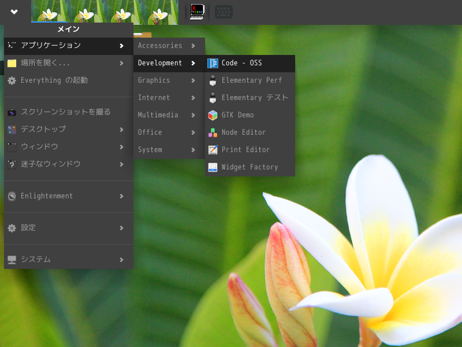The height and width of the screenshot is (347, 462).
Task: Click the GTK Demo cube icon
Action: (213, 115)
